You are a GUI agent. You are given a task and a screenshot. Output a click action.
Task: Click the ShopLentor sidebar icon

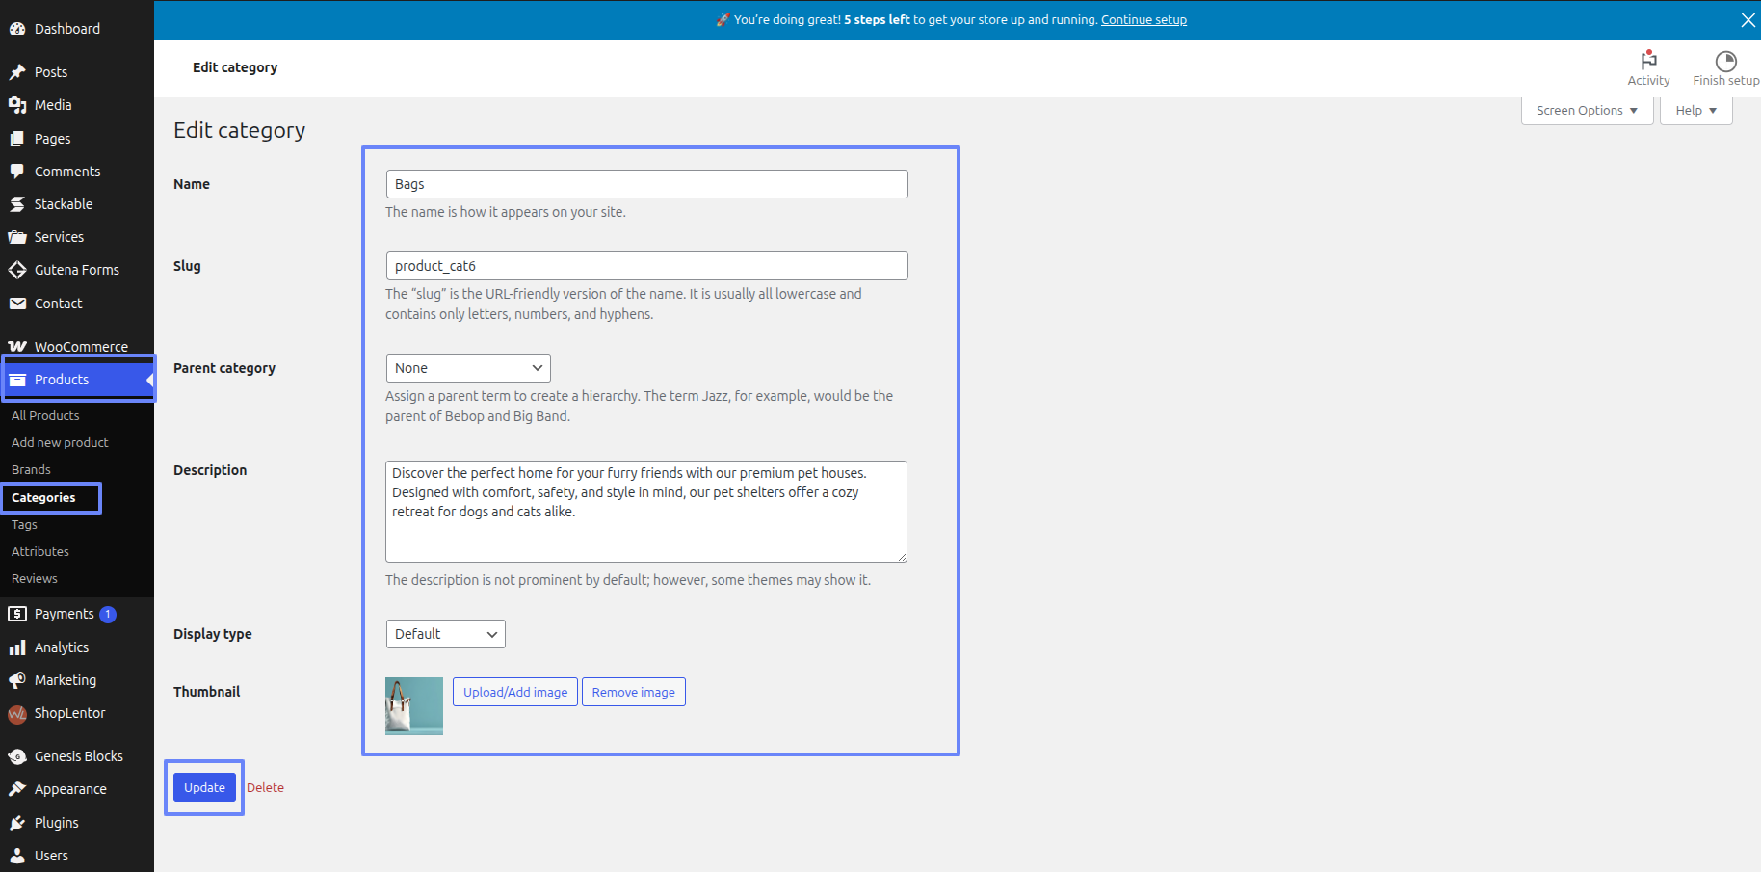(x=17, y=714)
